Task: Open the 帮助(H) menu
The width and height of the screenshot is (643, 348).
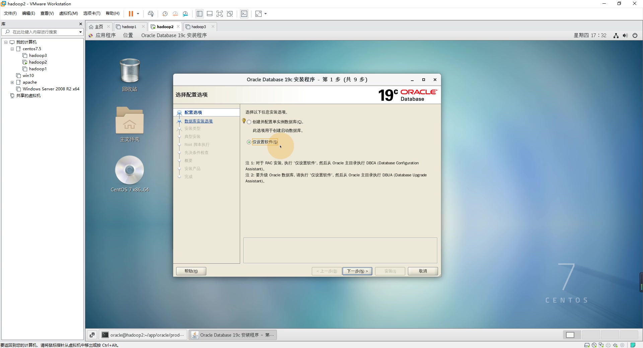Action: (x=113, y=13)
